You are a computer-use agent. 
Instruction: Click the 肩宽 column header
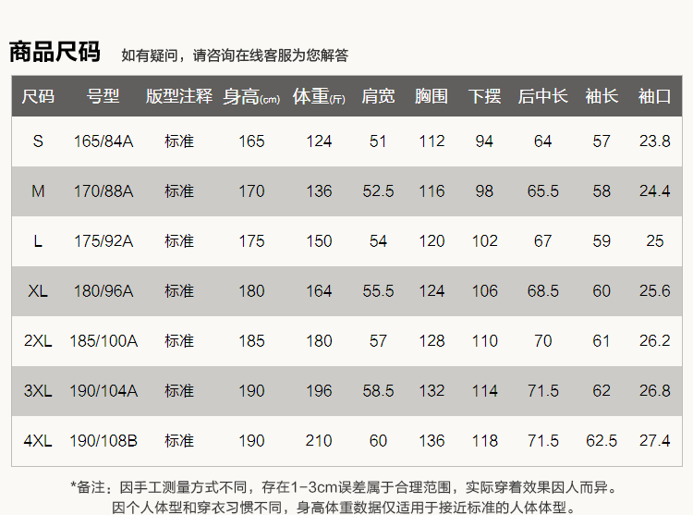tap(378, 96)
